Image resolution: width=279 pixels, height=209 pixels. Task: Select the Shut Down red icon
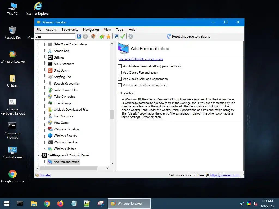click(50, 70)
